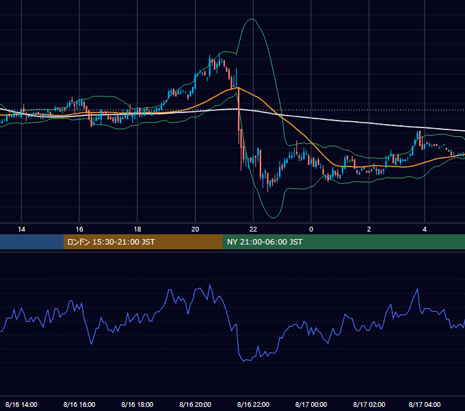Viewport: 465px width, 411px height.
Task: Click the blue session bar before London
Action: pyautogui.click(x=31, y=242)
